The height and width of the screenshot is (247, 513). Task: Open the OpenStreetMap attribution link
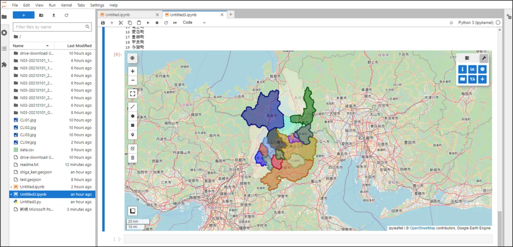point(422,228)
